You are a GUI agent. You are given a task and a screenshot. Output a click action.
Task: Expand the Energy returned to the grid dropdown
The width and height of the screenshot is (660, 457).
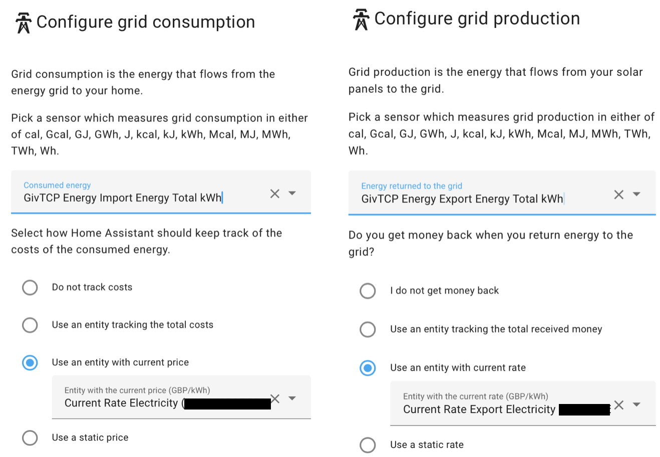[x=636, y=194]
